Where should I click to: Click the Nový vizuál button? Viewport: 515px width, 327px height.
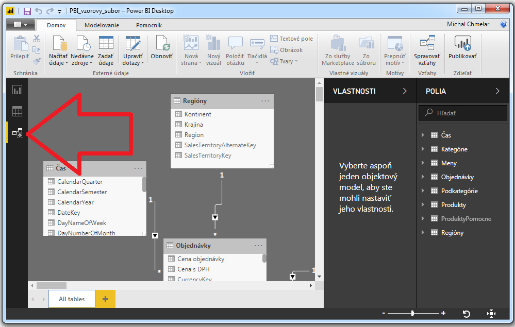pos(213,50)
